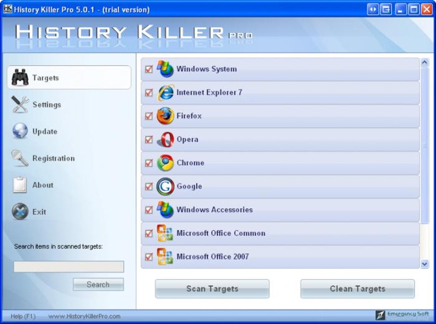Image resolution: width=436 pixels, height=324 pixels.
Task: Click the Microsoft Office 2007 icon
Action: (x=165, y=257)
